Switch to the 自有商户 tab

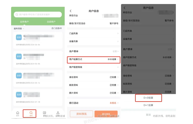click(24, 22)
